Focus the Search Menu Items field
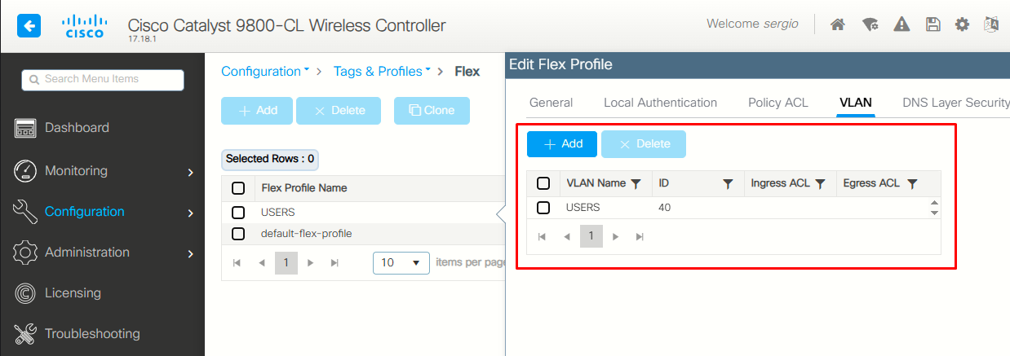The image size is (1010, 356). point(103,80)
